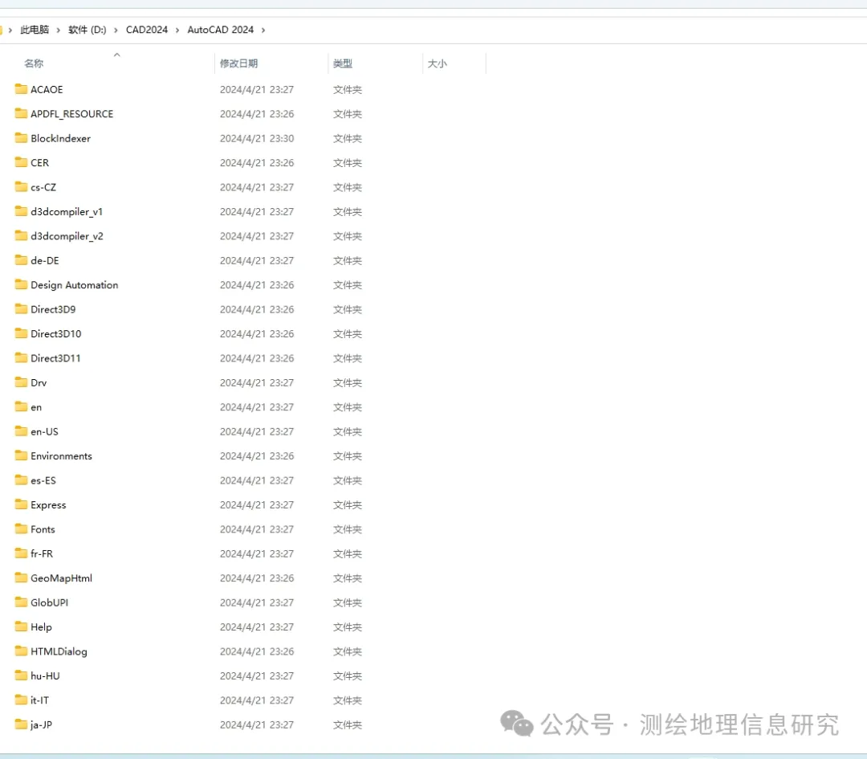Go to 软件 (D:) drive in breadcrumb
This screenshot has width=867, height=759.
point(88,30)
